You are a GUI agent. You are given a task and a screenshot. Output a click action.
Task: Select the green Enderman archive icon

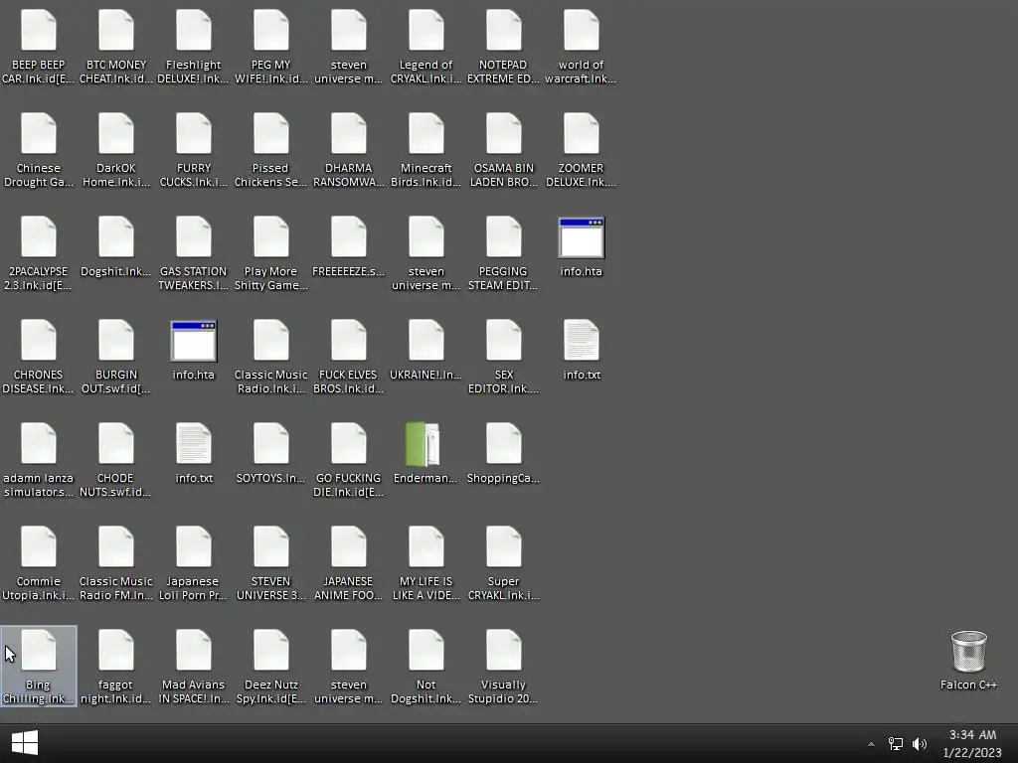(x=424, y=444)
